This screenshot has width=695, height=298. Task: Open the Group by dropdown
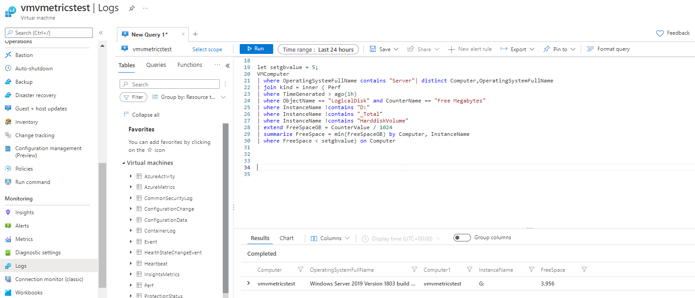click(189, 97)
